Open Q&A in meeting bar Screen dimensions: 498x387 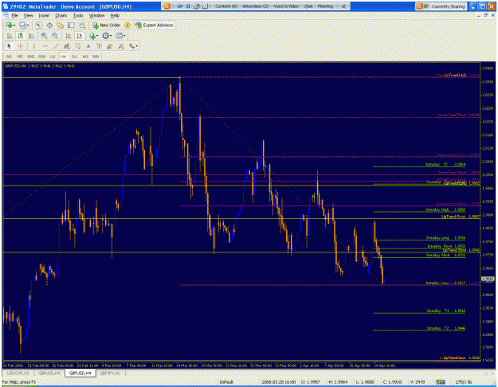[x=308, y=6]
